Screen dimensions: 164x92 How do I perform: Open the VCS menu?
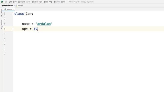51,2
